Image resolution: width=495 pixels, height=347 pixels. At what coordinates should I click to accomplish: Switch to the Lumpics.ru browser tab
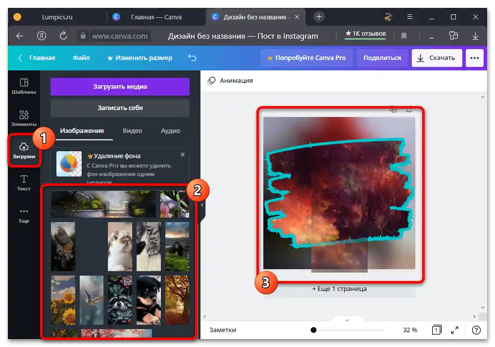coord(57,17)
